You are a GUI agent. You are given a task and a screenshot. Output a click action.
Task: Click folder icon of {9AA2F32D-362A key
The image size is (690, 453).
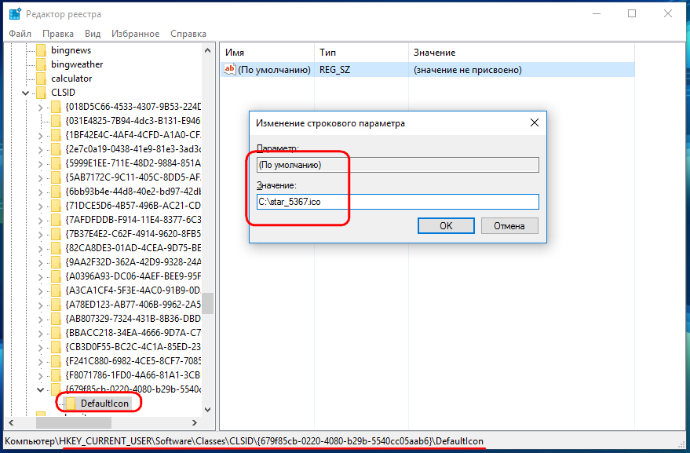coord(56,262)
